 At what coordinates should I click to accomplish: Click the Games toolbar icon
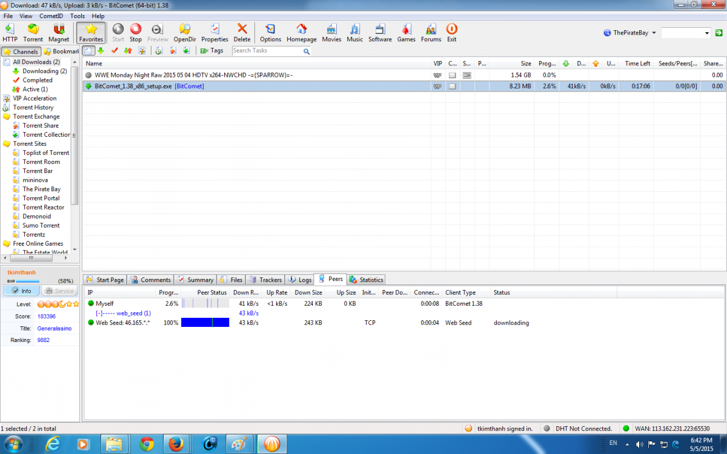coord(406,30)
